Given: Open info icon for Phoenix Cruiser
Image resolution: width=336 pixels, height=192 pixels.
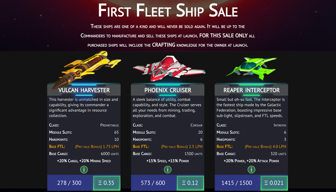Looking at the screenshot, I should (168, 170).
